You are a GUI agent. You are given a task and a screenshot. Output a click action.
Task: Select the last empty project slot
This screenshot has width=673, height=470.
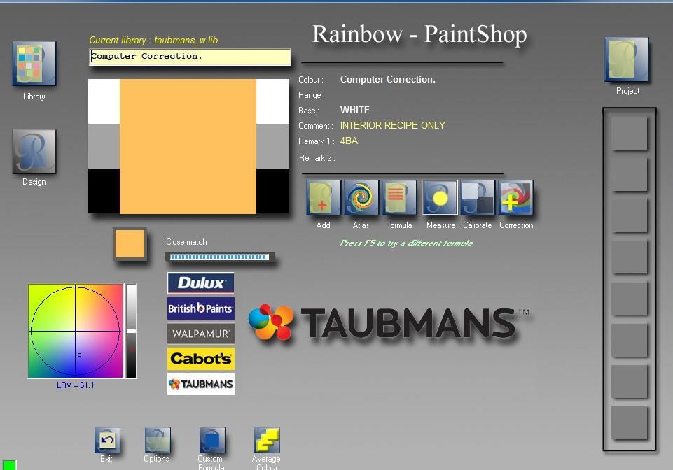pyautogui.click(x=629, y=423)
